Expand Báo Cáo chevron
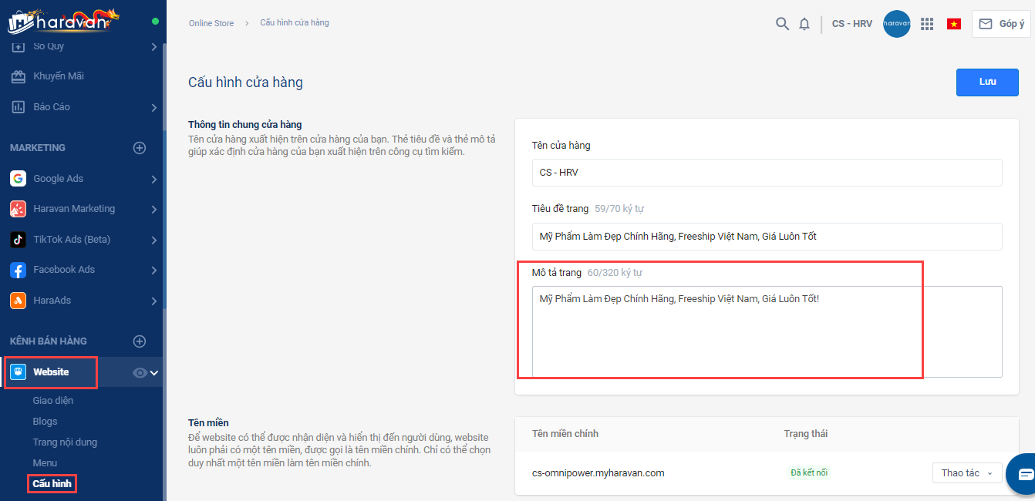Screen dimensions: 1035x501 pos(154,108)
